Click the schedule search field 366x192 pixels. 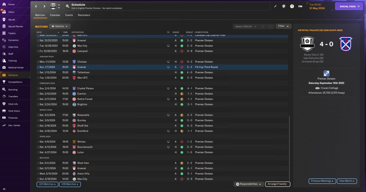pos(167,6)
